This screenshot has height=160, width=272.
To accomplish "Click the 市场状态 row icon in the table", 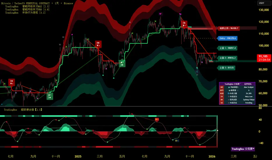I will [229, 103].
